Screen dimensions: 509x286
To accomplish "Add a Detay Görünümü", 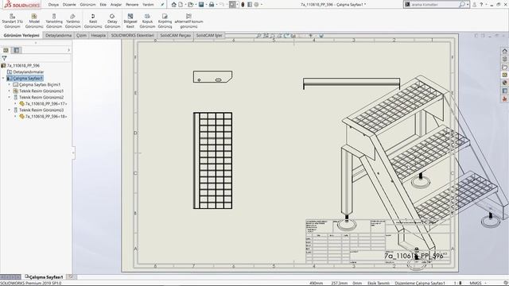I will click(112, 21).
